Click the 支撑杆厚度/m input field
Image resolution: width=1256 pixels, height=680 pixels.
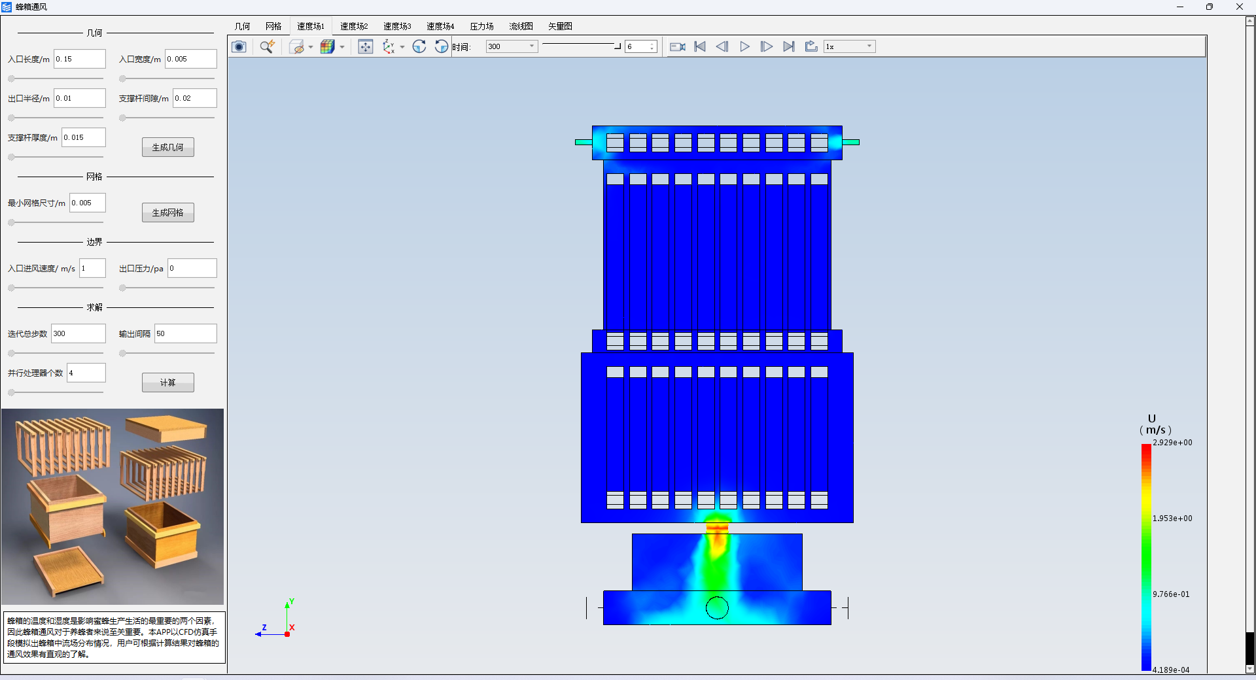tap(83, 137)
